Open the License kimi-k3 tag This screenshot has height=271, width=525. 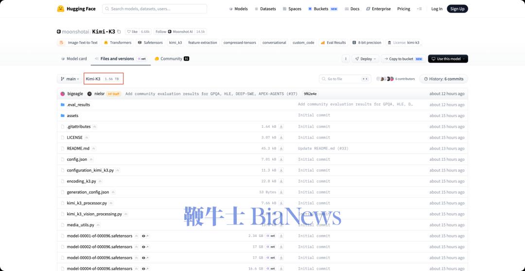coord(403,42)
